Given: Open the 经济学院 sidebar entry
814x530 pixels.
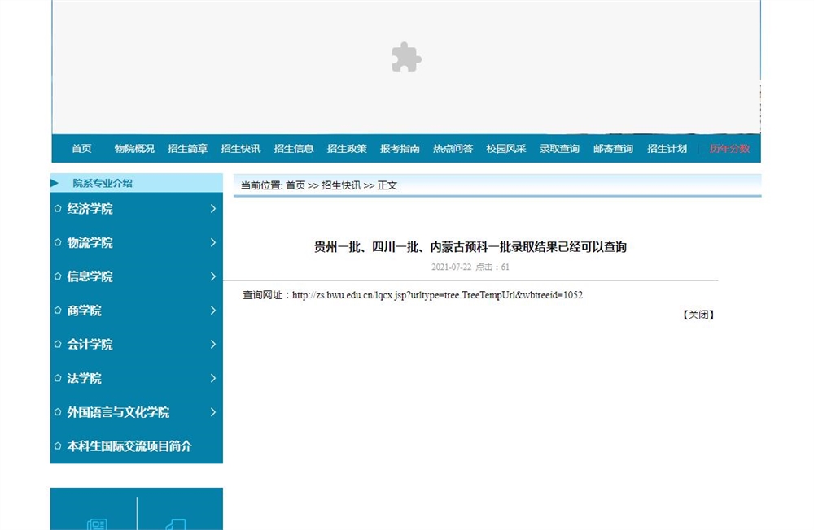Looking at the screenshot, I should [90, 209].
